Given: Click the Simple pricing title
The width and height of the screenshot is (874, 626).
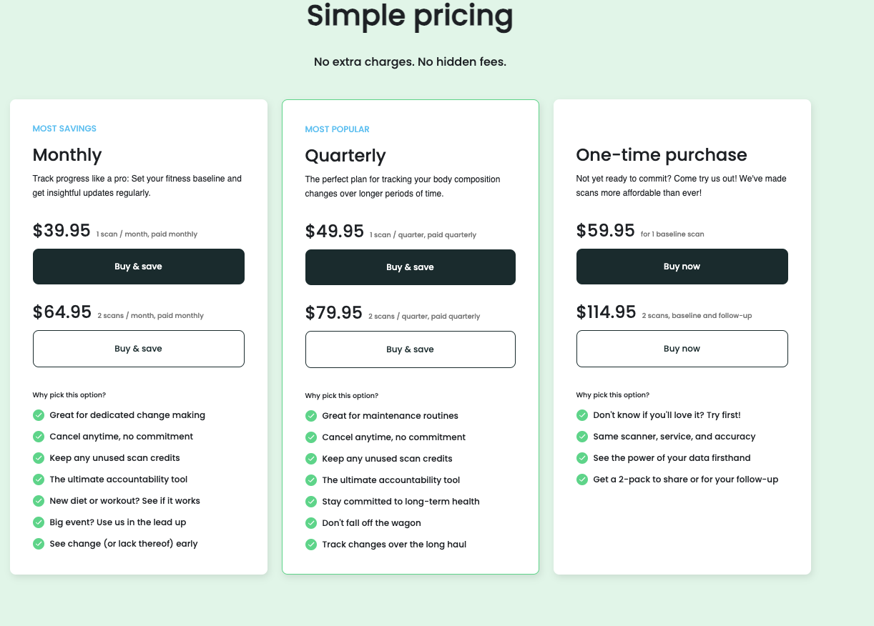Looking at the screenshot, I should pyautogui.click(x=410, y=16).
